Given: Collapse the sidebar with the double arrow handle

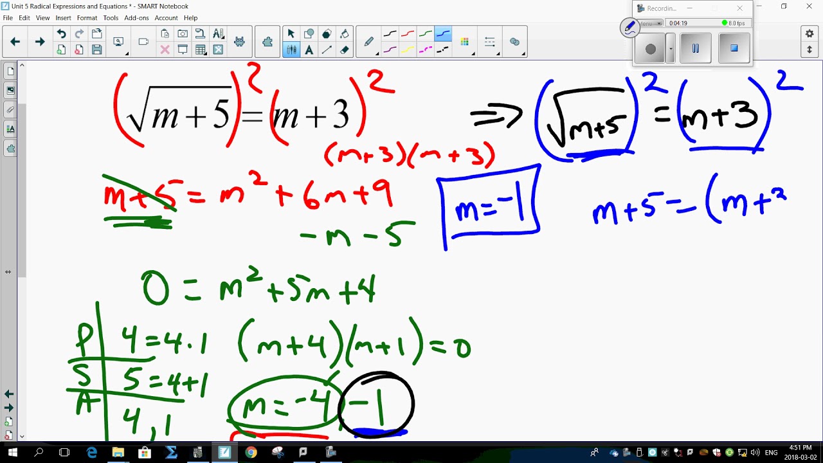Looking at the screenshot, I should [8, 272].
